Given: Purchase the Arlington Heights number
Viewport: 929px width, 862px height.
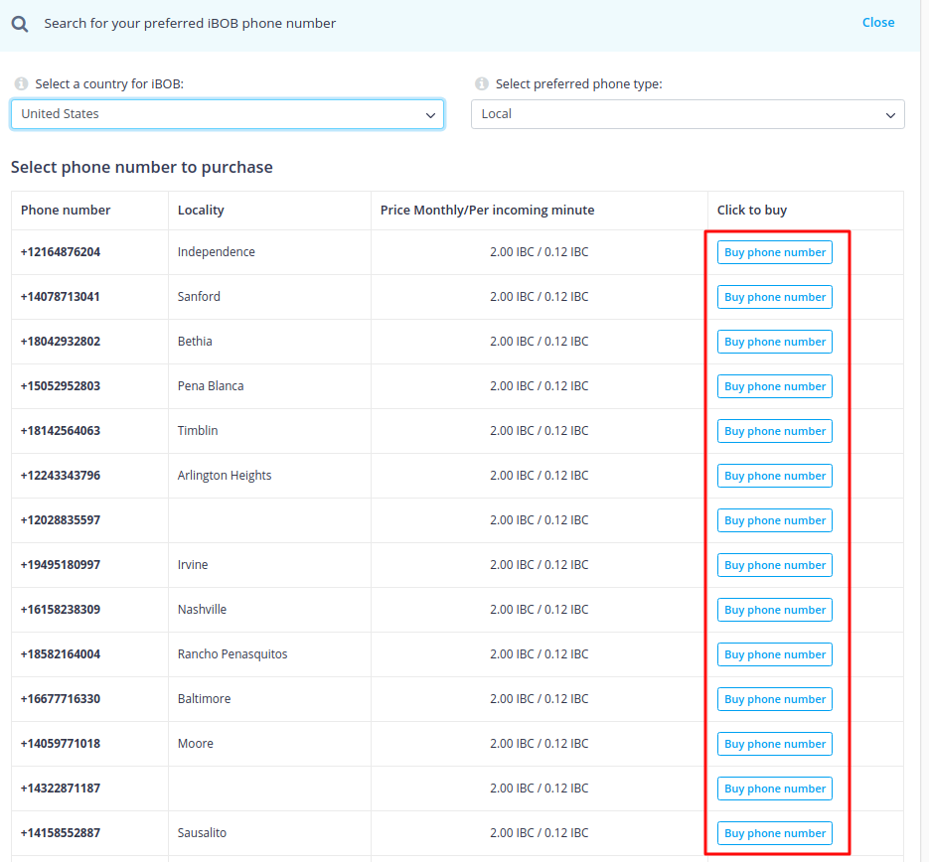Looking at the screenshot, I should tap(775, 476).
